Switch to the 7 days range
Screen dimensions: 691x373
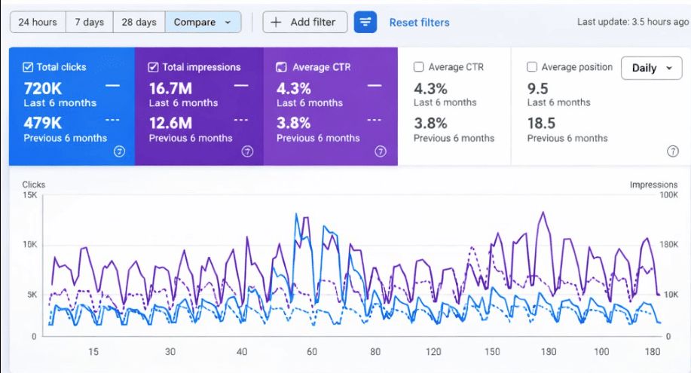click(x=89, y=23)
